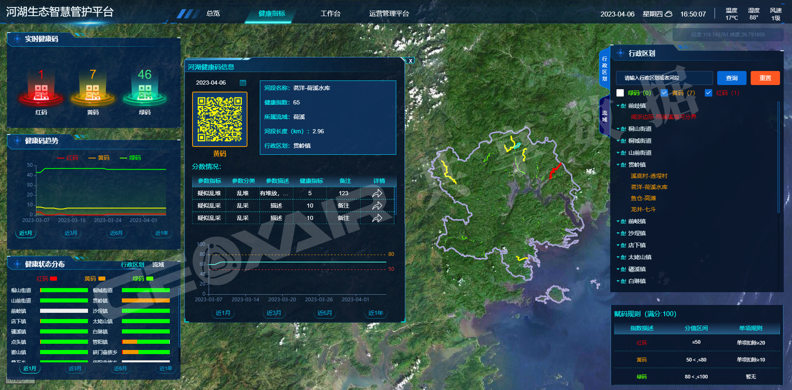Open the 运营管理平台 tab
The width and height of the screenshot is (792, 390).
(x=389, y=13)
